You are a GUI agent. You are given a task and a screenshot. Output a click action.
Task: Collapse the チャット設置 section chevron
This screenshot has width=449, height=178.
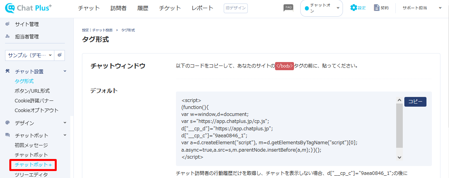click(x=65, y=71)
